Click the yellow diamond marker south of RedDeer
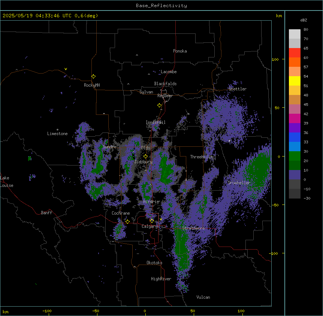323x316 pixels. [x=159, y=105]
